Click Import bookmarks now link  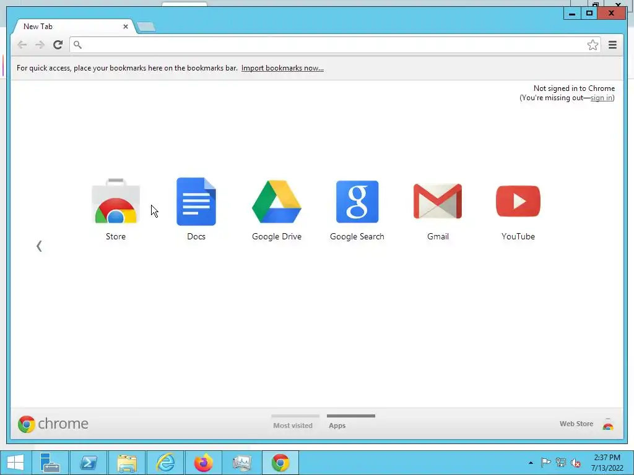(x=282, y=68)
